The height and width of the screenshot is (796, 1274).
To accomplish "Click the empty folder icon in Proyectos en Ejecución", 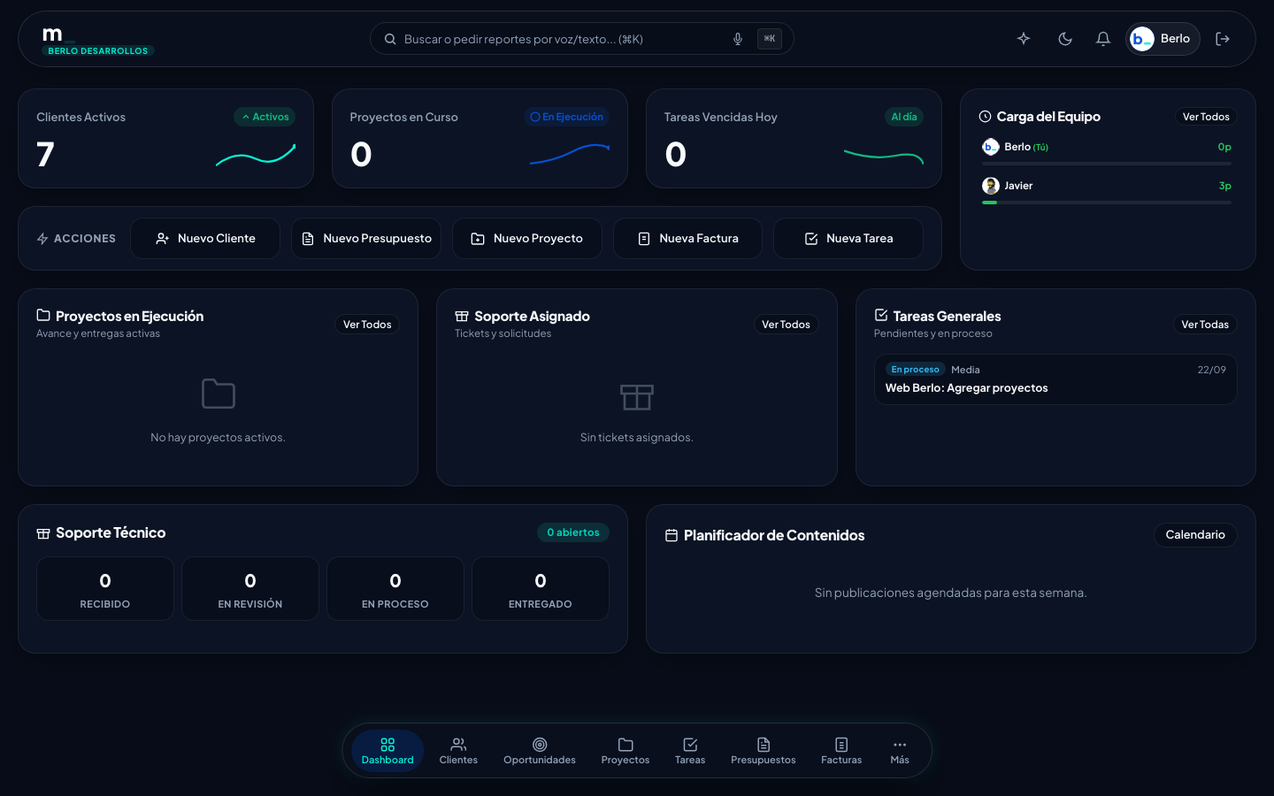I will [219, 394].
